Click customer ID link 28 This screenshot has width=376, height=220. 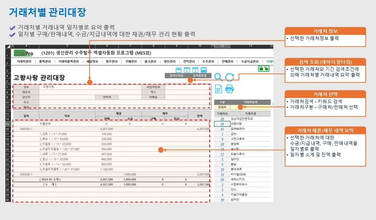[222, 119]
